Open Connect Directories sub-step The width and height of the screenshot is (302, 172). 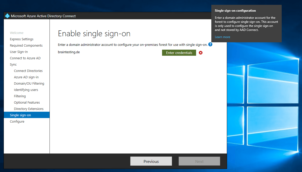tap(28, 71)
